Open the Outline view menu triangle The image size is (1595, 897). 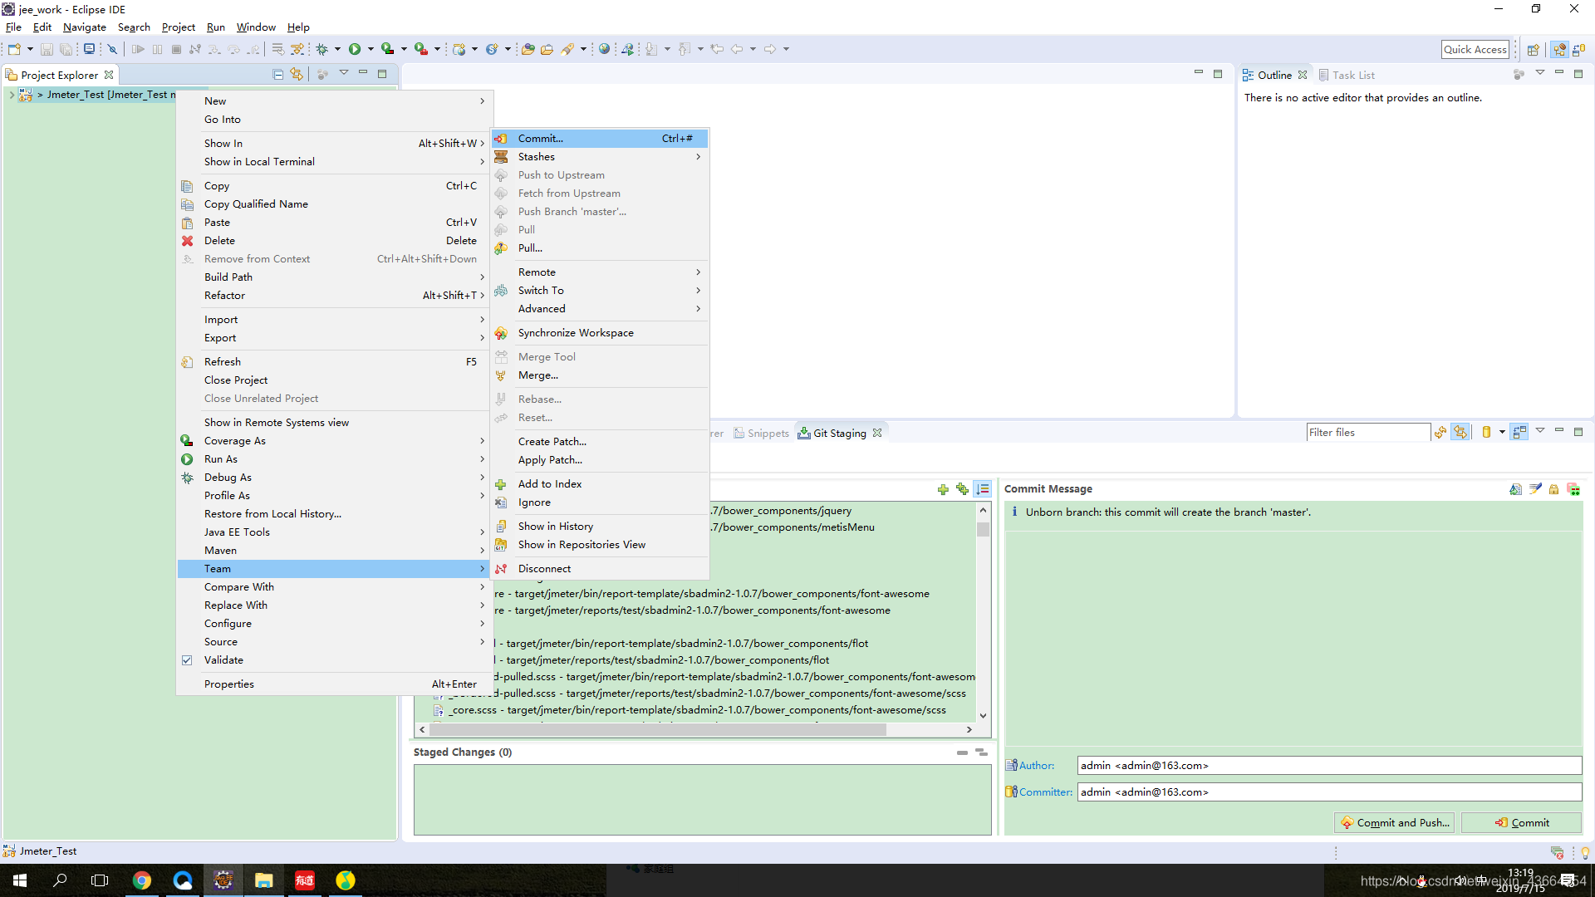[x=1539, y=73]
